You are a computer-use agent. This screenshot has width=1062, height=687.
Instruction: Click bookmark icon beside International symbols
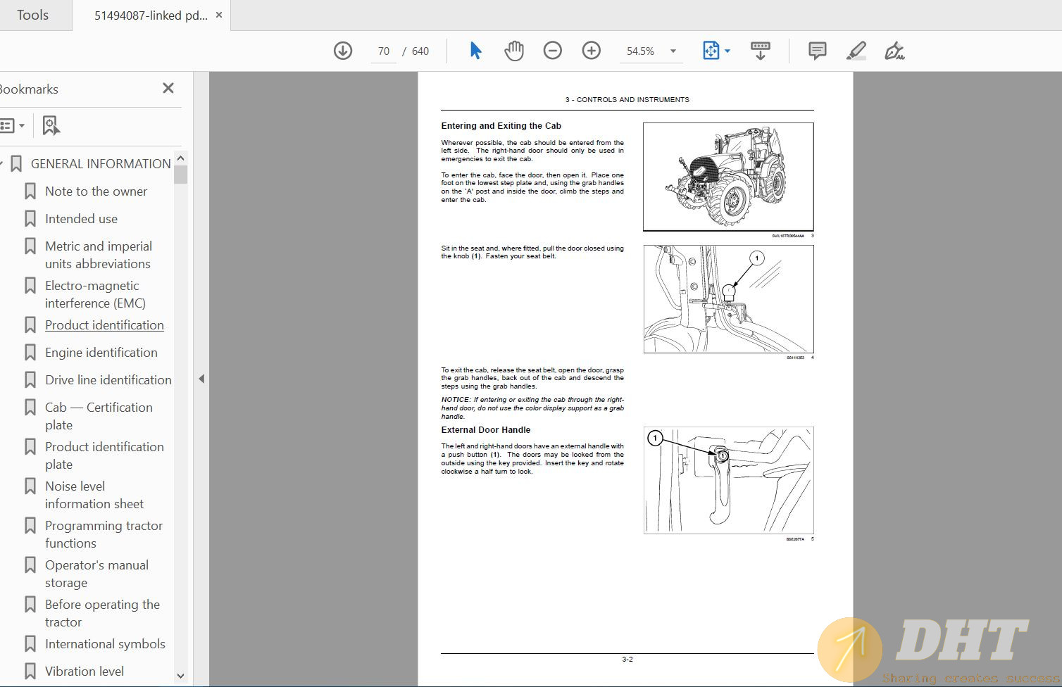click(30, 644)
